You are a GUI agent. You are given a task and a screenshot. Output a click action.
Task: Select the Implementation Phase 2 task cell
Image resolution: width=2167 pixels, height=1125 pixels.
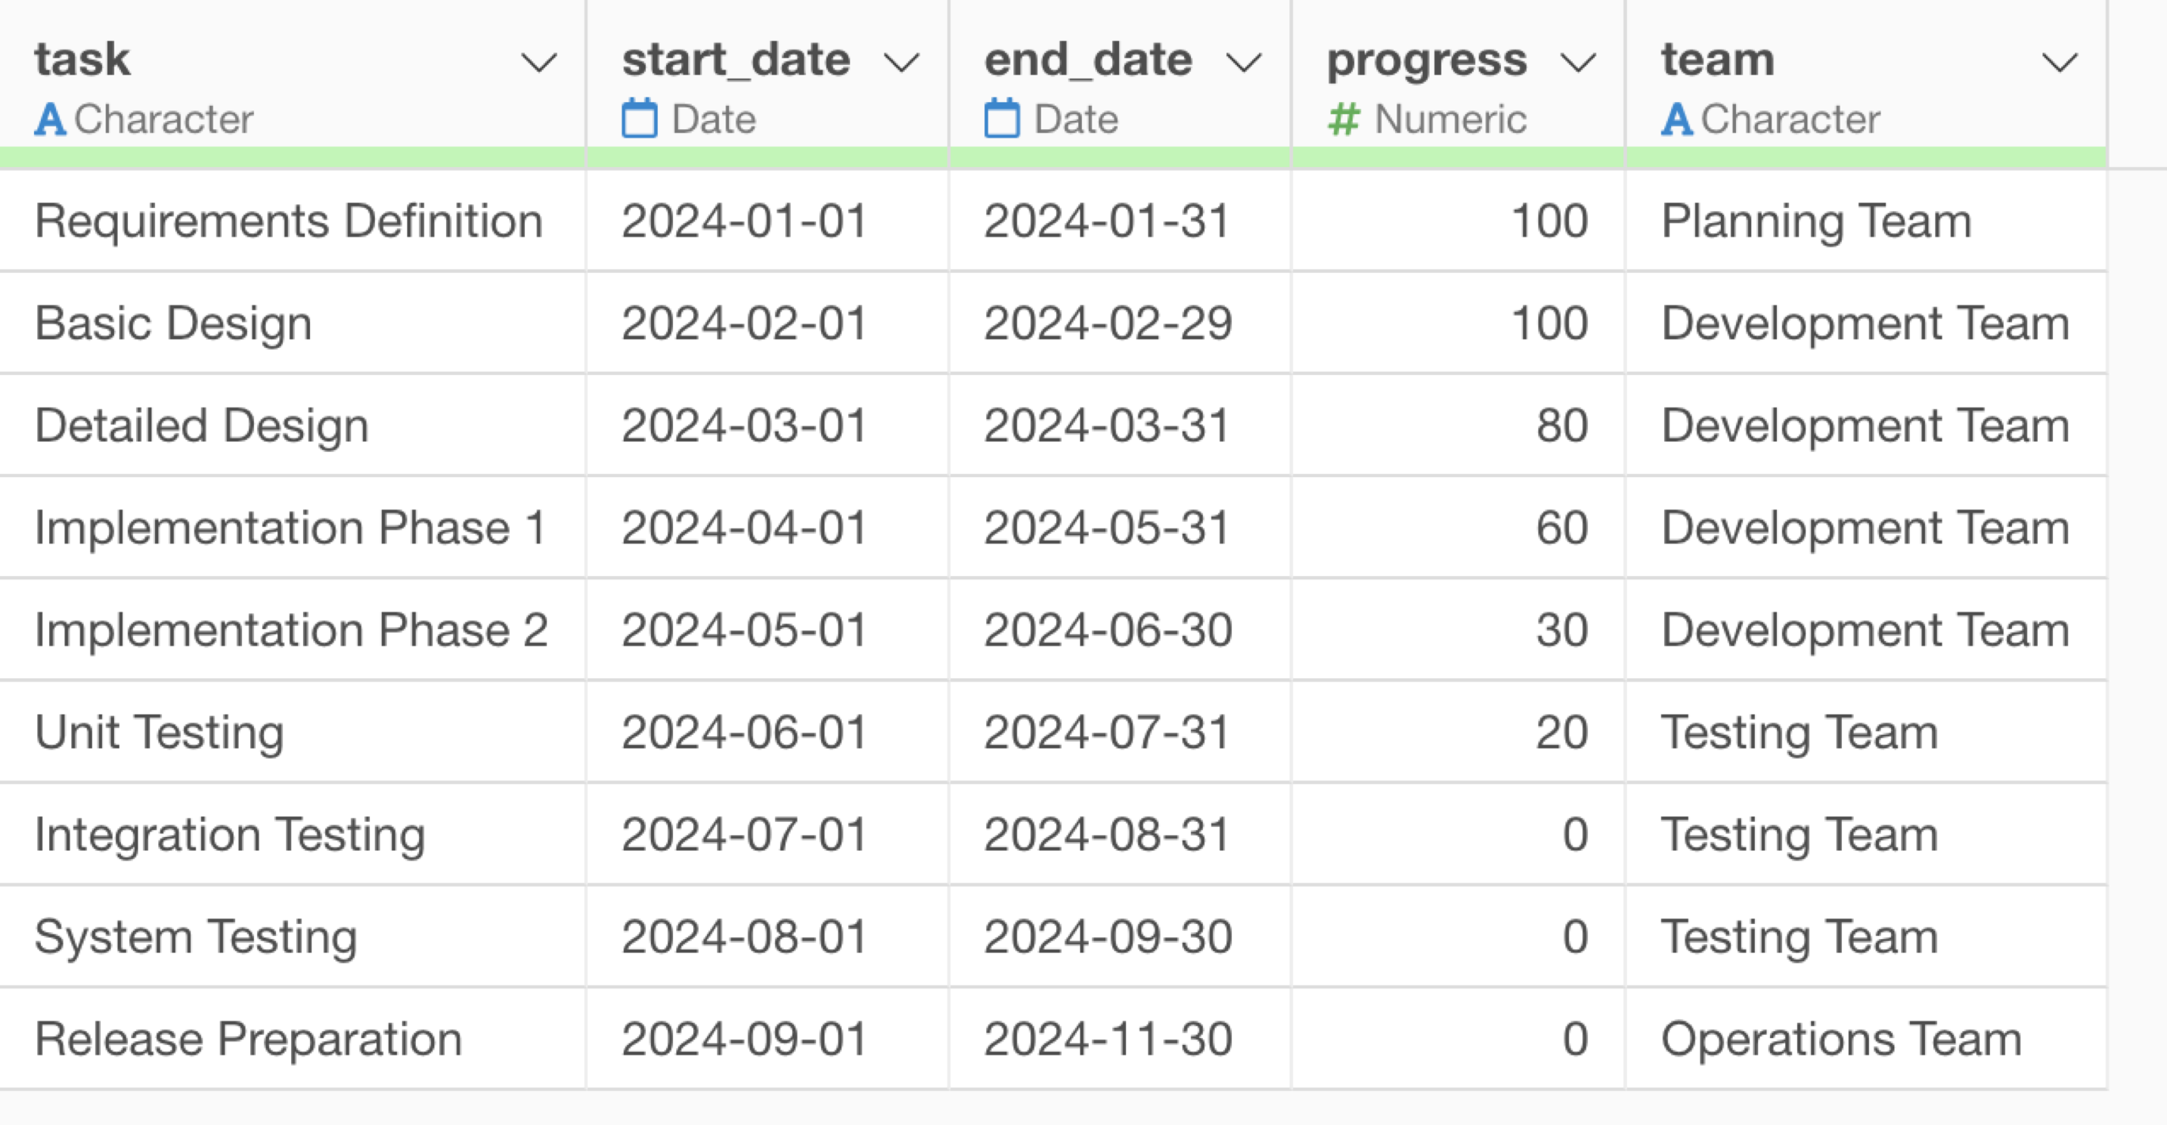click(292, 631)
